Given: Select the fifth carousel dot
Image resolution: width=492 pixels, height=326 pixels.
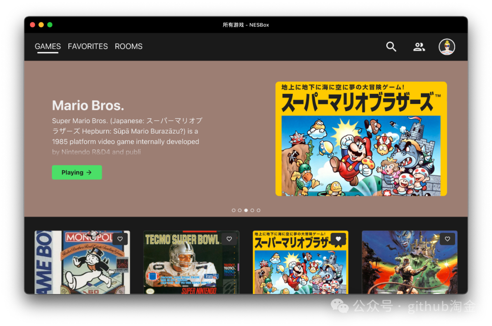Looking at the screenshot, I should point(259,211).
